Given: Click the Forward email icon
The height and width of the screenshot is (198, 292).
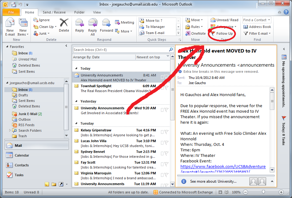Looking at the screenshot, I should [106, 26].
